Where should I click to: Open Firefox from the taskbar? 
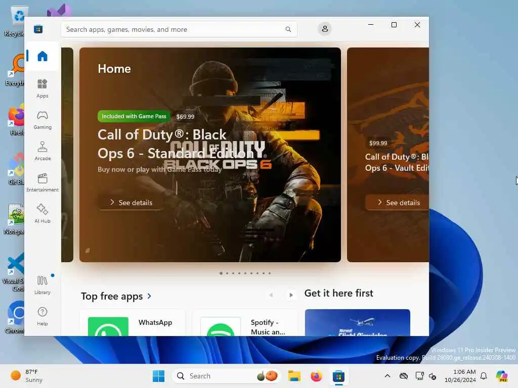point(316,376)
